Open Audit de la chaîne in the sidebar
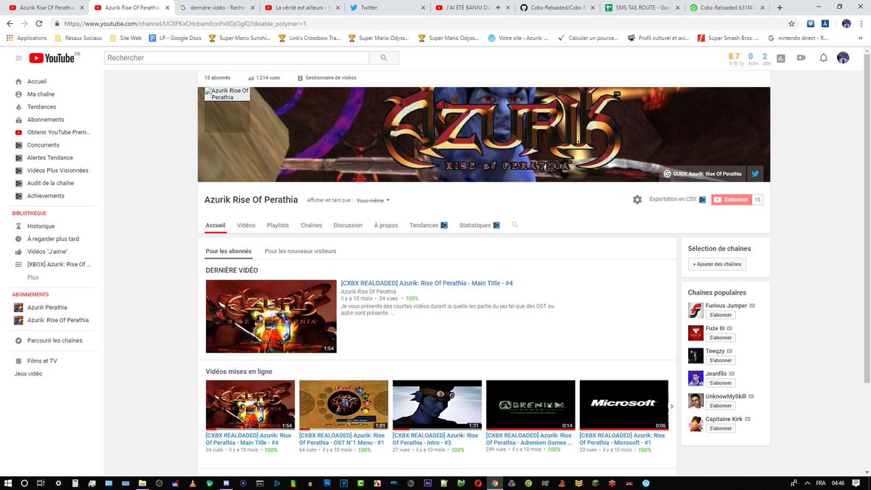871x490 pixels. 51,183
